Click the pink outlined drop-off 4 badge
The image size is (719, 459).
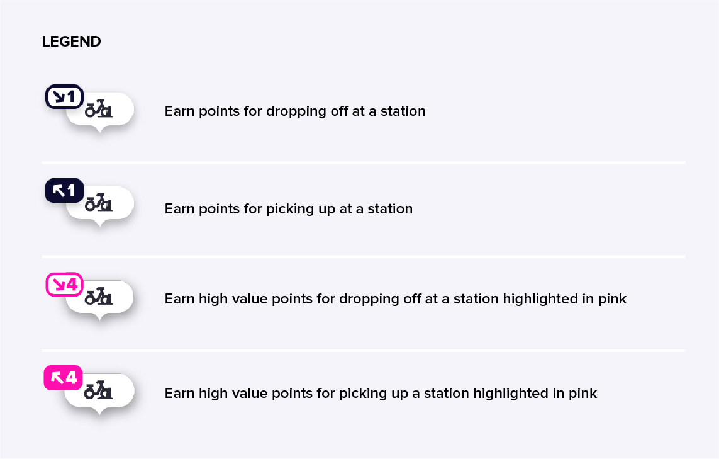coord(64,285)
